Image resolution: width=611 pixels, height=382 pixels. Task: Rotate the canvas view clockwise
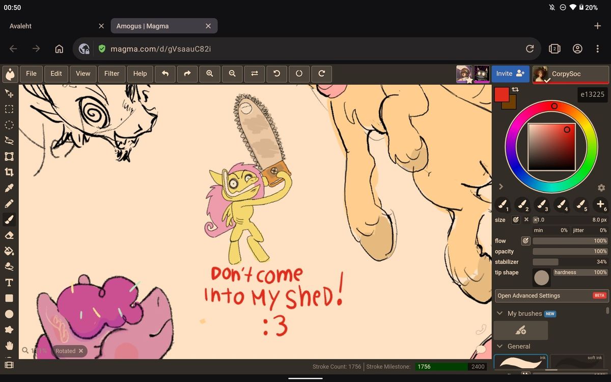322,74
